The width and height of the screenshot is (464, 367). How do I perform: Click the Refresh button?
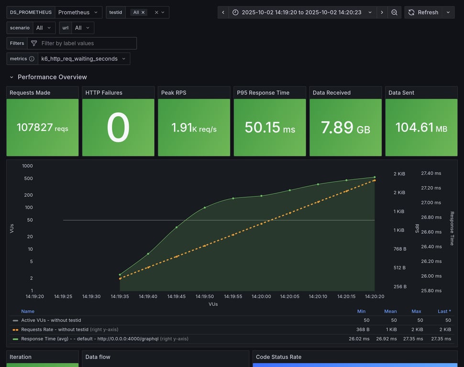423,12
